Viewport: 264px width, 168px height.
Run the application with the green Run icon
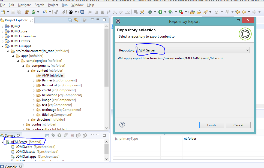(x=160, y=12)
